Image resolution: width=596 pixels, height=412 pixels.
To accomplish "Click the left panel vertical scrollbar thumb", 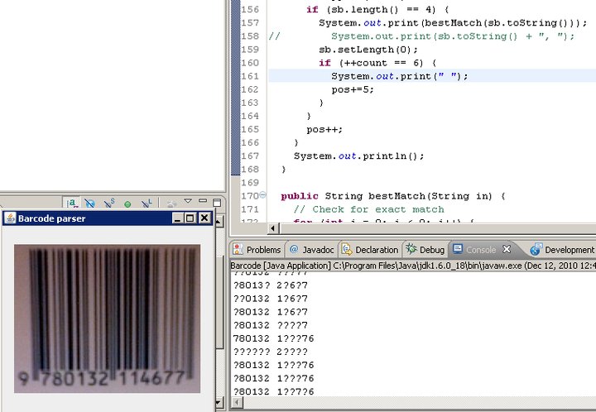I will [219, 302].
